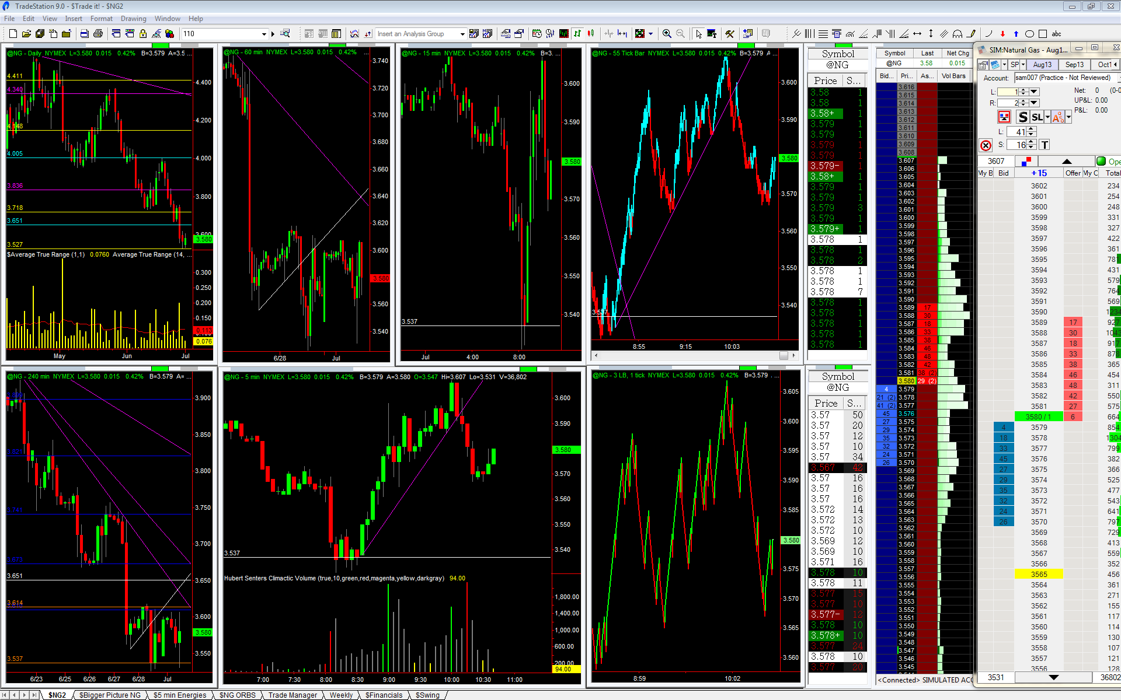Image resolution: width=1121 pixels, height=700 pixels.
Task: Click the yellow 3565 price cell
Action: [x=1039, y=575]
